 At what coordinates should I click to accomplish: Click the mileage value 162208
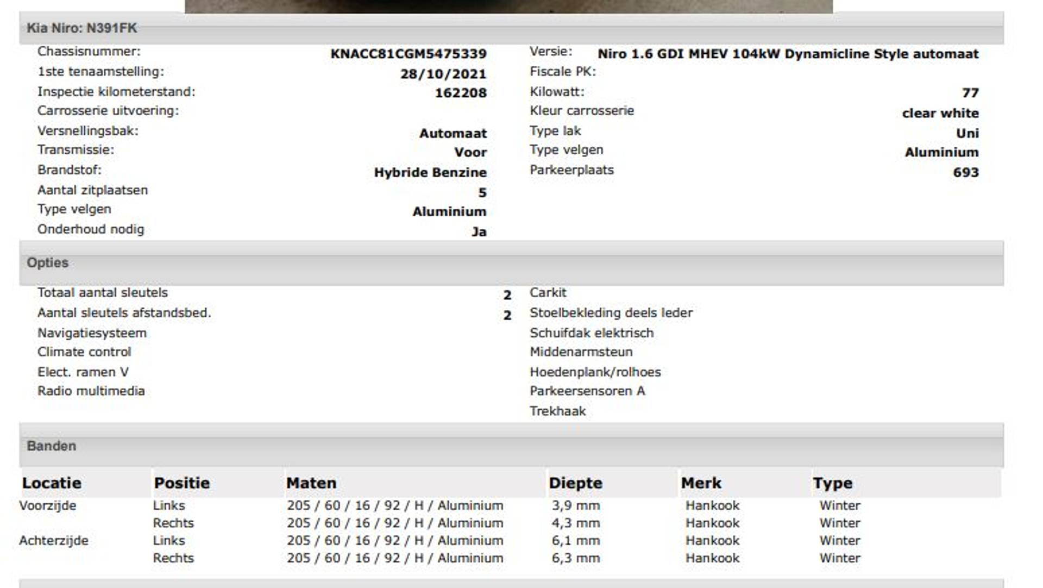click(x=460, y=93)
